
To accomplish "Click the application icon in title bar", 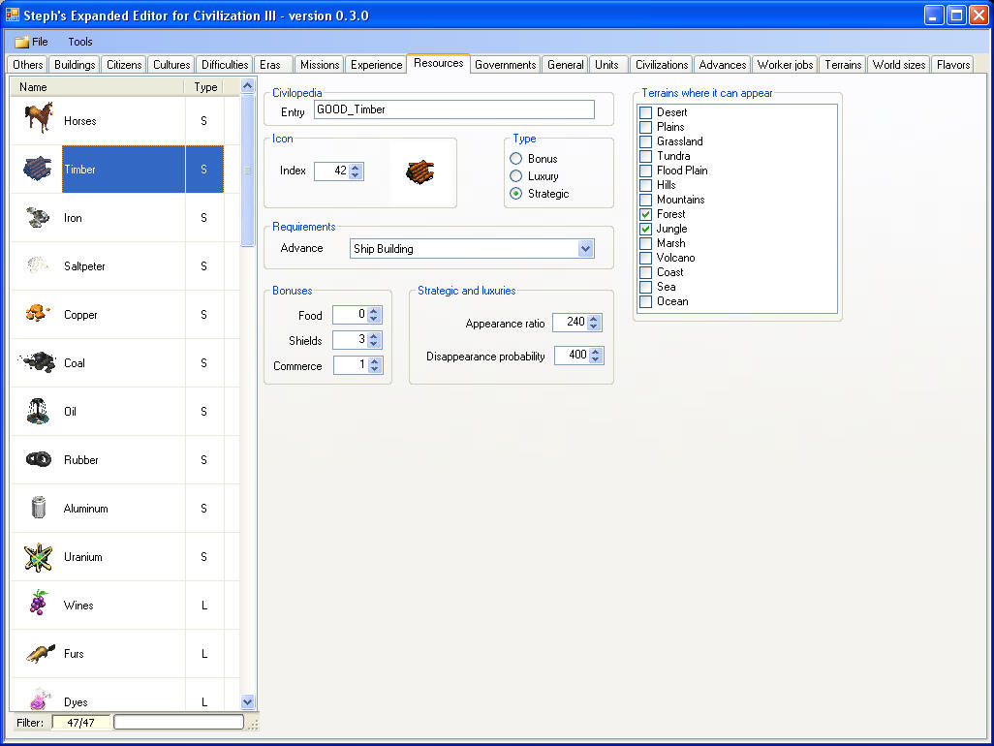I will click(12, 15).
